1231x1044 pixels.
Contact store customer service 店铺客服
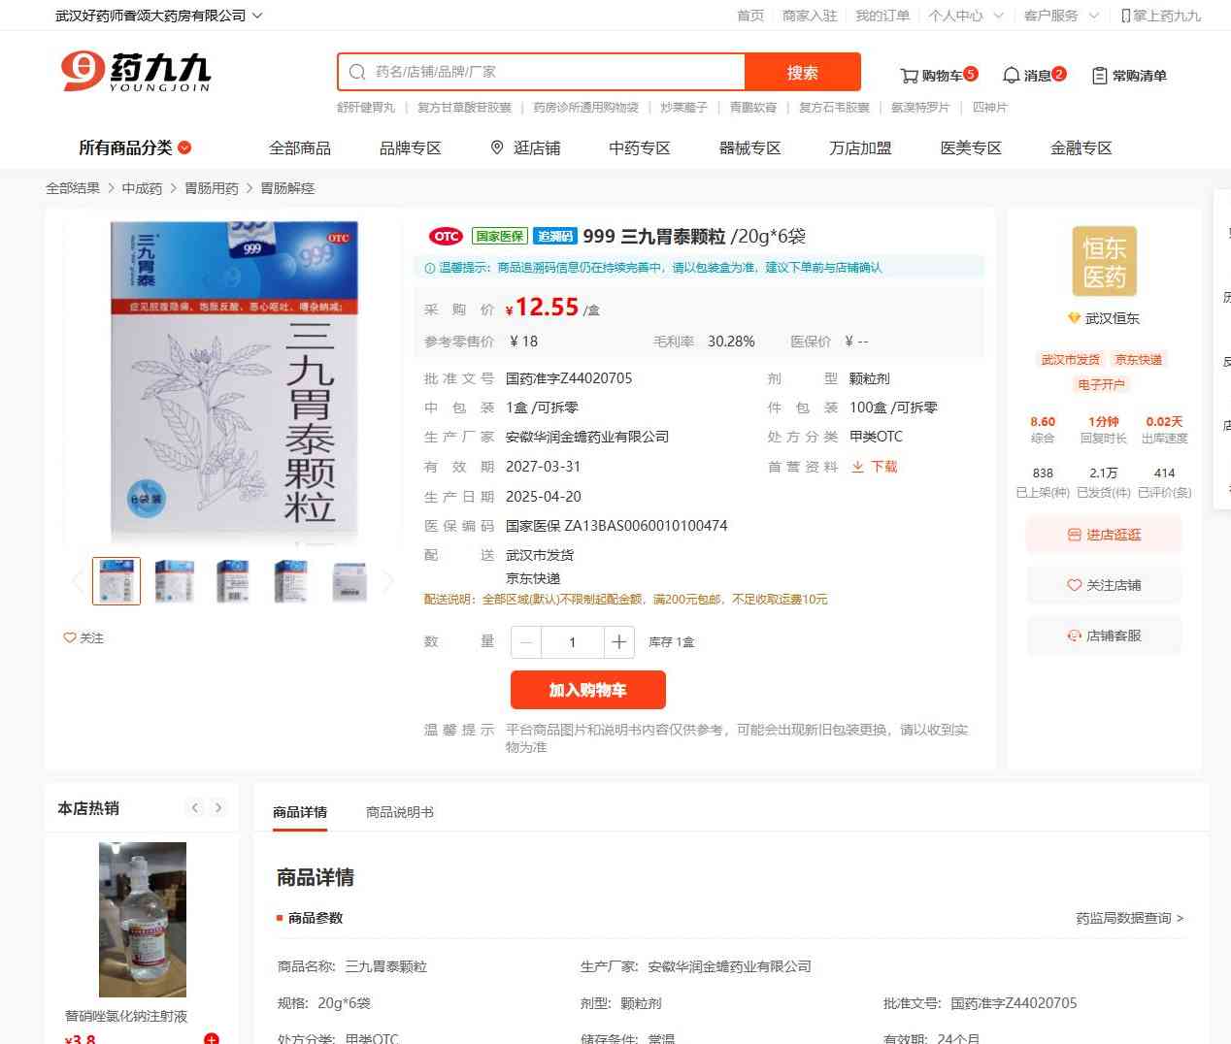coord(1104,636)
